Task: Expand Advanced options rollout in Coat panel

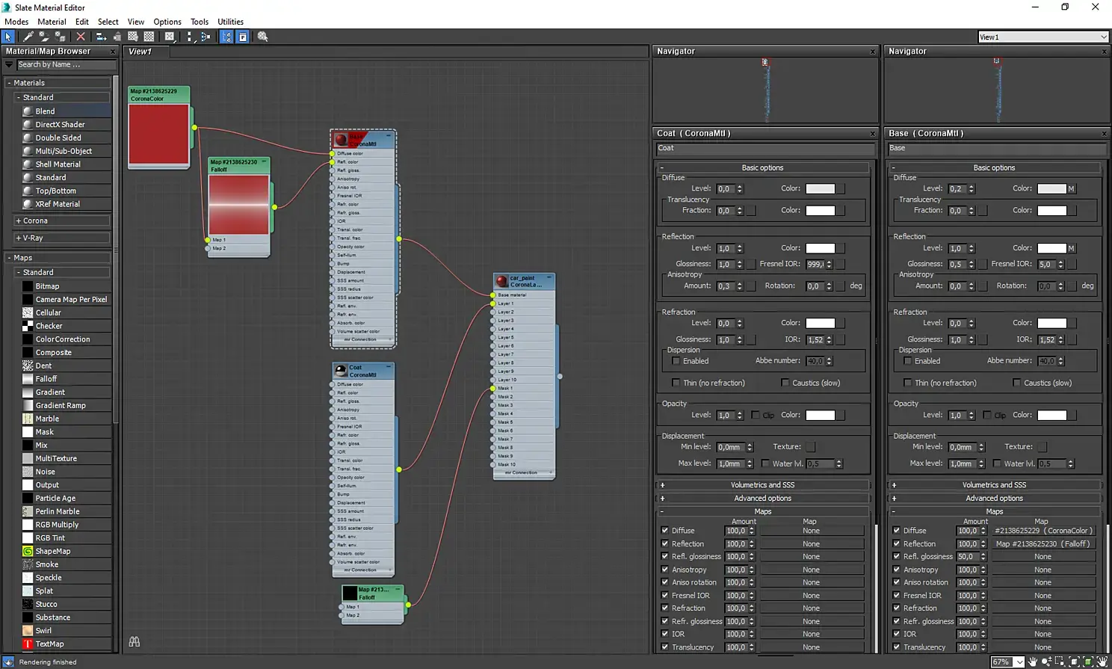Action: pyautogui.click(x=762, y=499)
